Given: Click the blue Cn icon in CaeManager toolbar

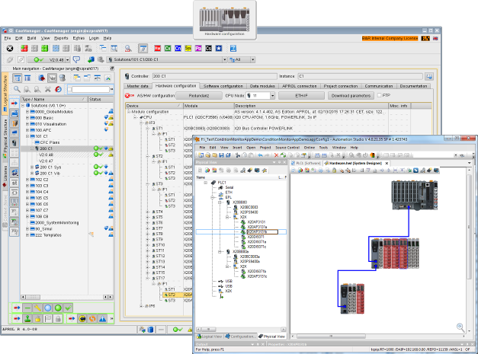Looking at the screenshot, I should pyautogui.click(x=178, y=49).
